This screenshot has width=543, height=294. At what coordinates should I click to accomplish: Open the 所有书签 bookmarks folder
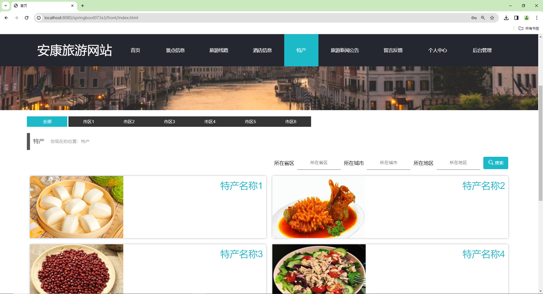click(529, 28)
